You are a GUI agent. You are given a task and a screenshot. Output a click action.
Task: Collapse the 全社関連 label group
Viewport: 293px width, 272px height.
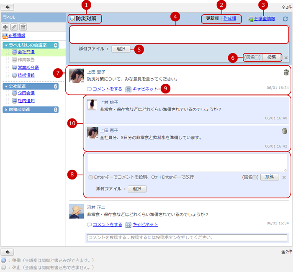(x=6, y=86)
